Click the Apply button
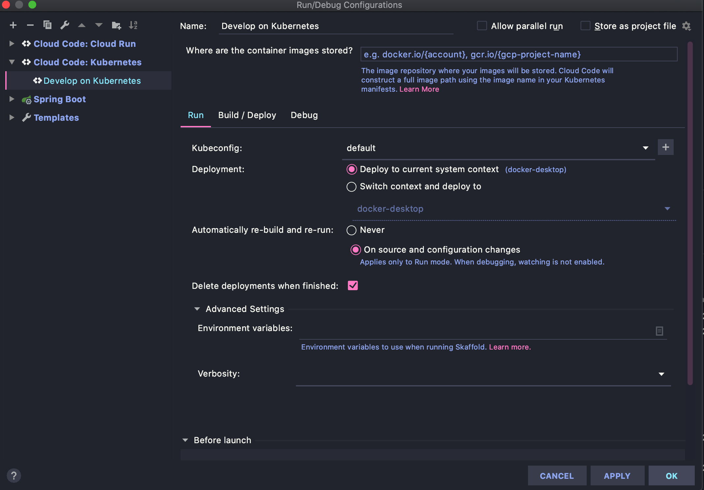The width and height of the screenshot is (704, 490). point(617,476)
